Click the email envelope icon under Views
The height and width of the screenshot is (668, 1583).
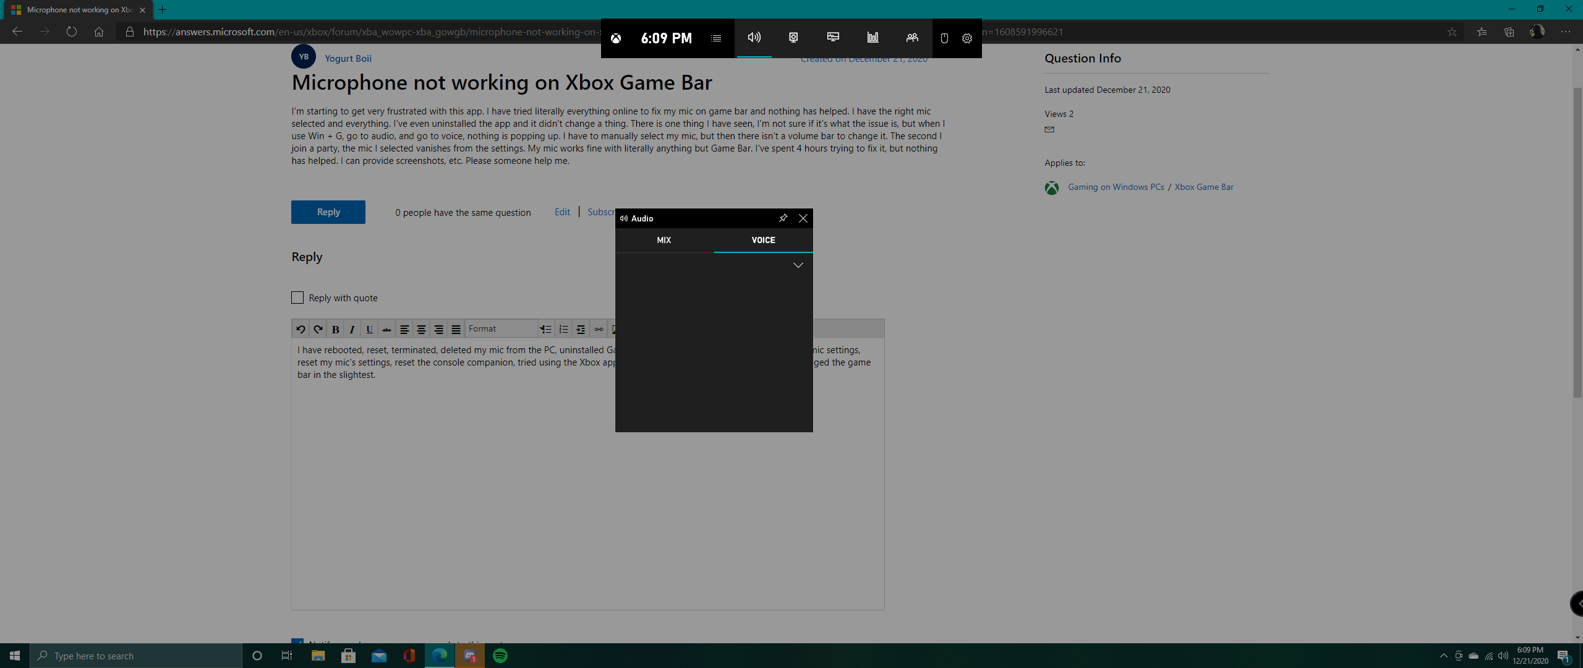point(1049,130)
